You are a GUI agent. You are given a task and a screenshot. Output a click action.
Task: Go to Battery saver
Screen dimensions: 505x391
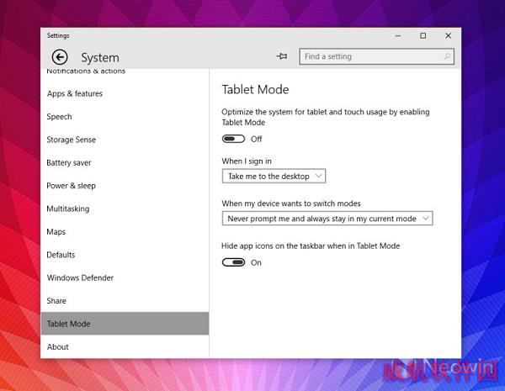pos(125,163)
